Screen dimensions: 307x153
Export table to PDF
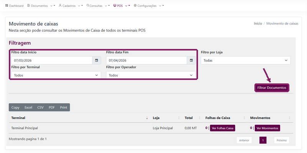click(52, 107)
